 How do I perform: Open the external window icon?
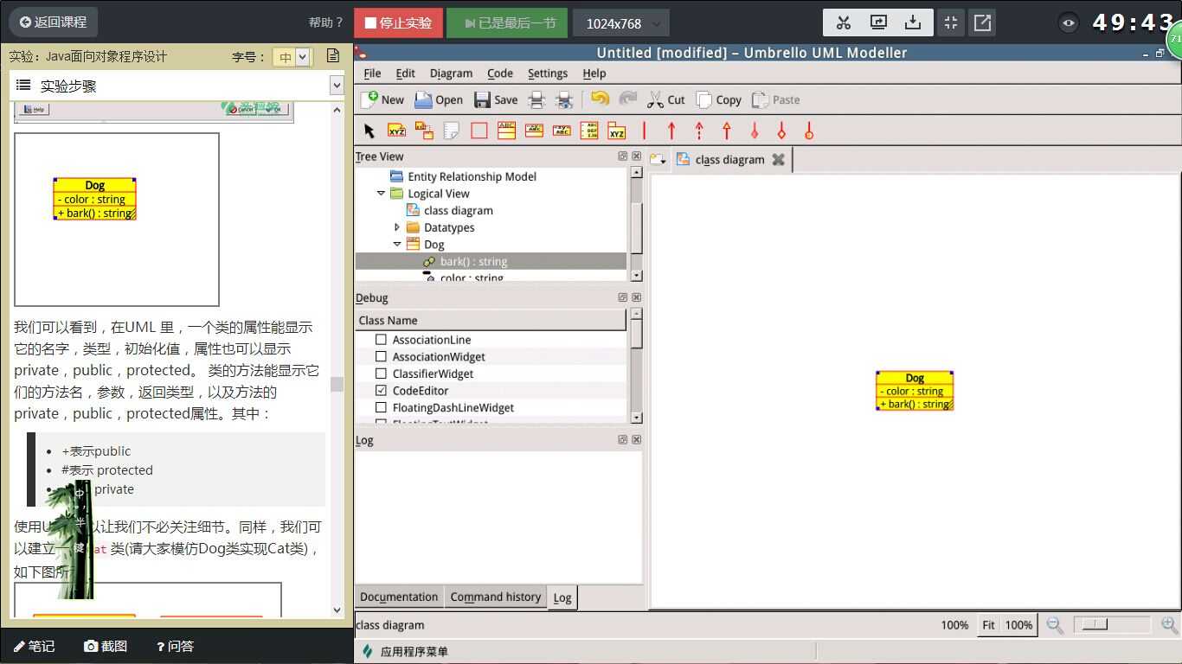pyautogui.click(x=982, y=23)
